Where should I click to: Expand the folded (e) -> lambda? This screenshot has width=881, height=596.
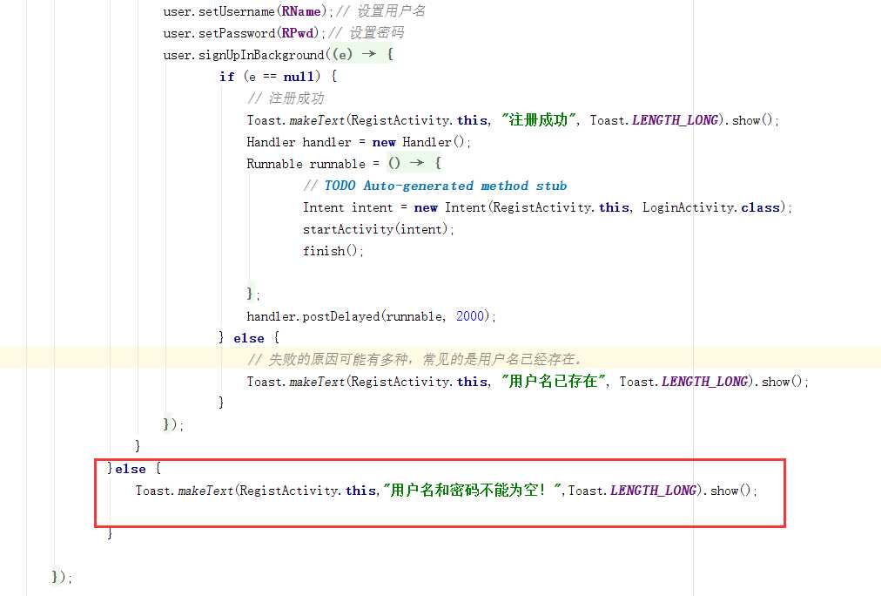click(362, 54)
